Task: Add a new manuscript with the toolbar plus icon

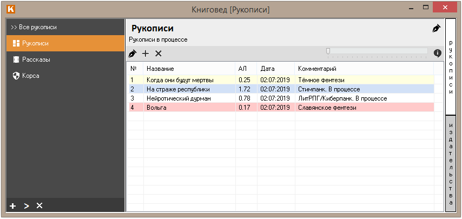Action: pyautogui.click(x=146, y=54)
